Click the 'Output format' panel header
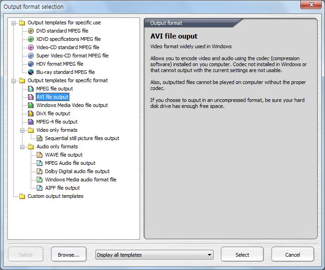Image resolution: width=325 pixels, height=270 pixels. pyautogui.click(x=166, y=23)
